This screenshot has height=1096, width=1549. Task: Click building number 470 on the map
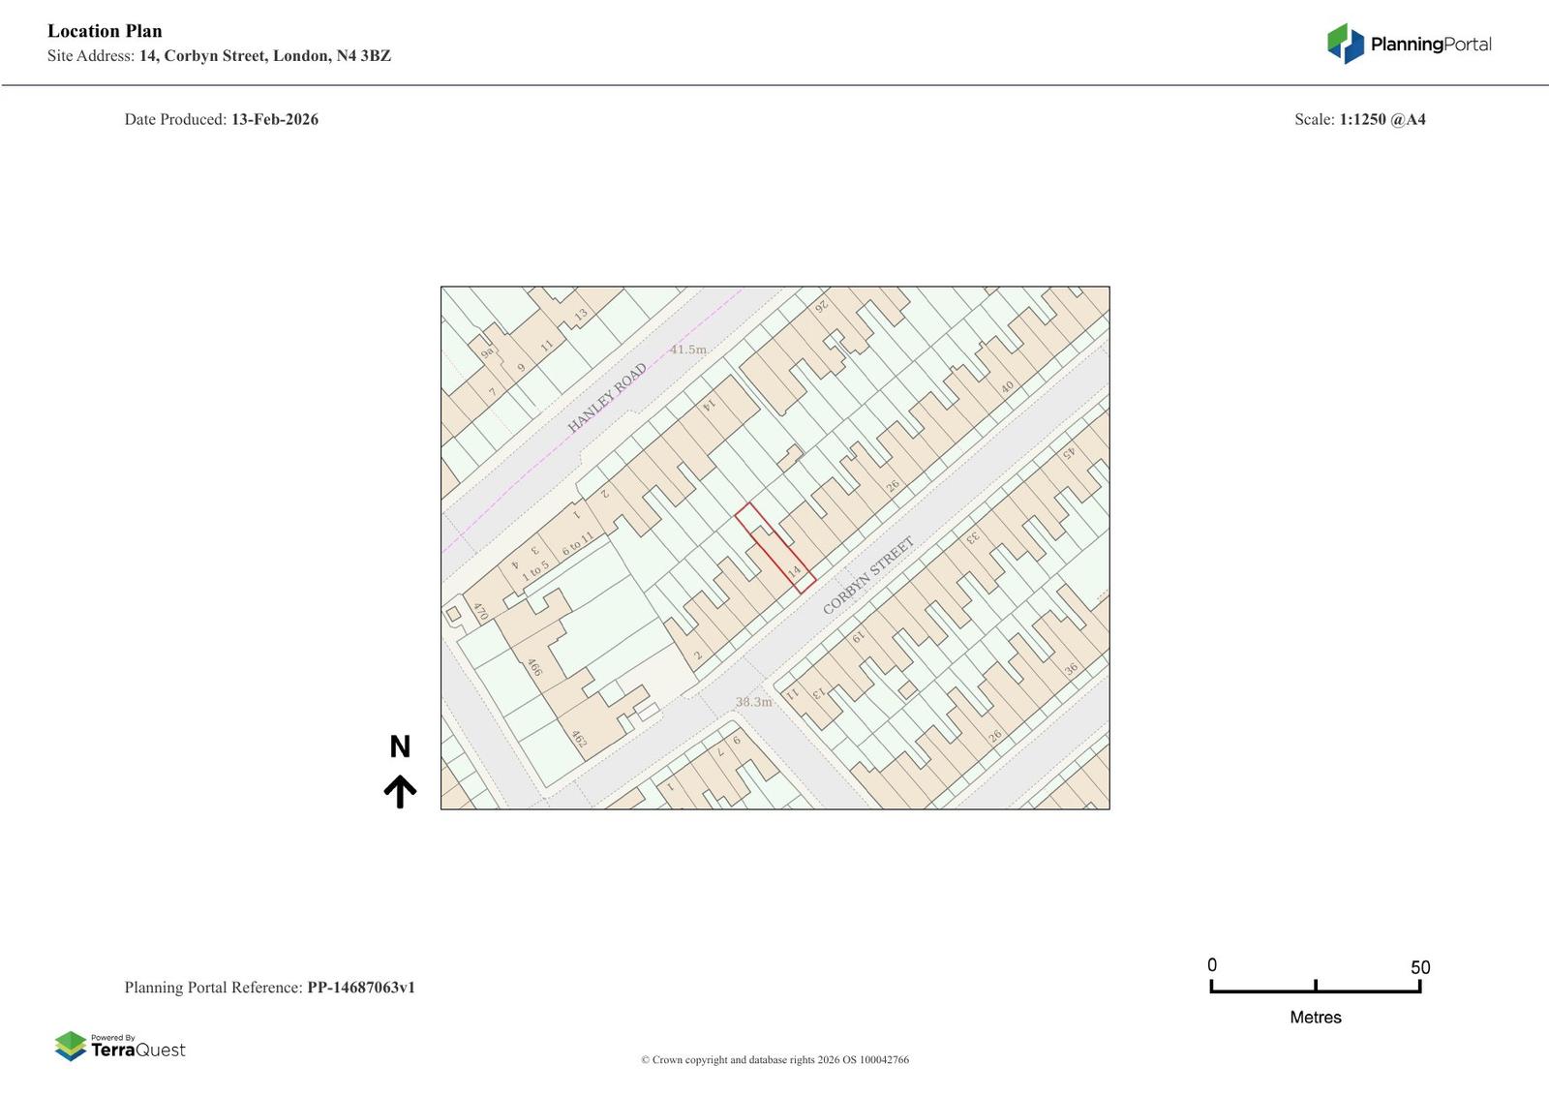pyautogui.click(x=479, y=612)
